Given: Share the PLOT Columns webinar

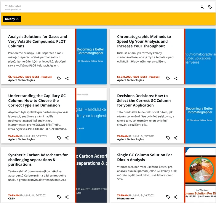Looking at the screenshot, I should pos(67,79).
